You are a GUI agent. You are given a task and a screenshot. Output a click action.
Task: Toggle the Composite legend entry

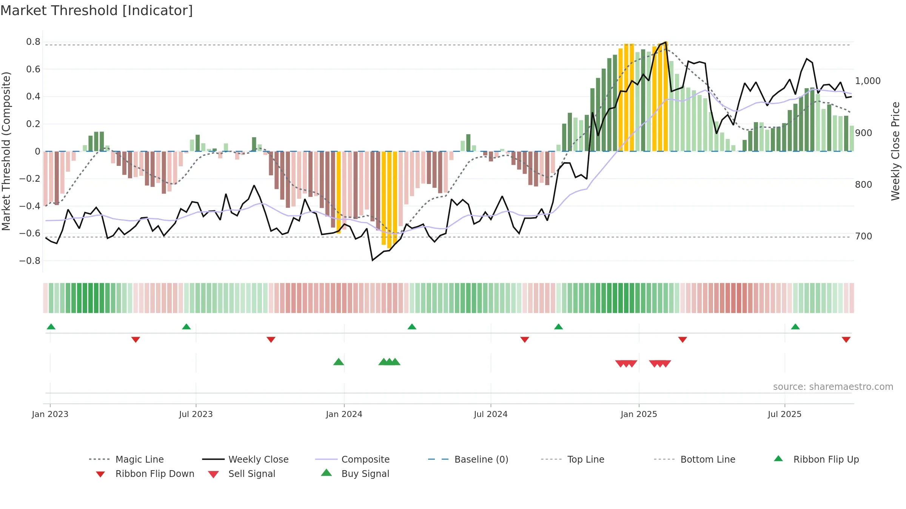point(352,459)
